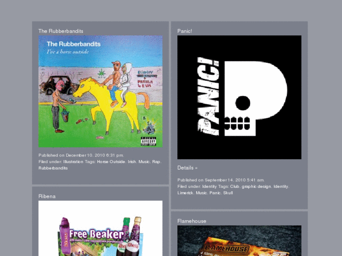Click the December 10, 2010 publish date text
The height and width of the screenshot is (256, 342).
(95, 155)
